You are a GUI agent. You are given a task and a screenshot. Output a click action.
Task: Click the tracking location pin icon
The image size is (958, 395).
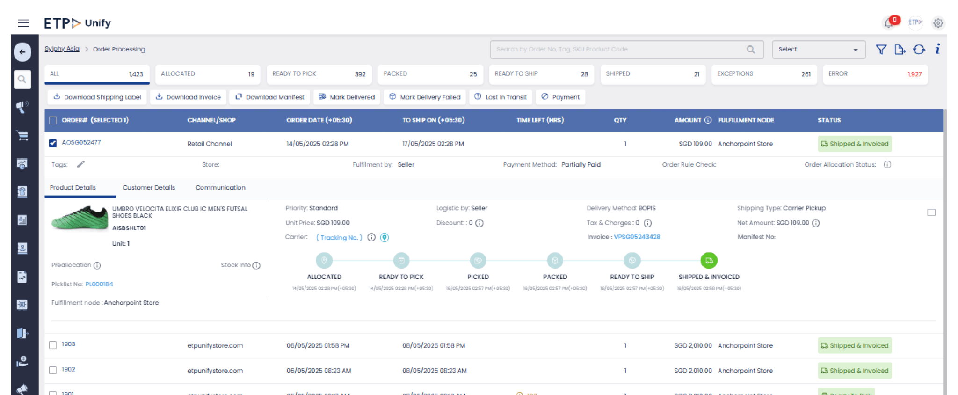(x=385, y=237)
